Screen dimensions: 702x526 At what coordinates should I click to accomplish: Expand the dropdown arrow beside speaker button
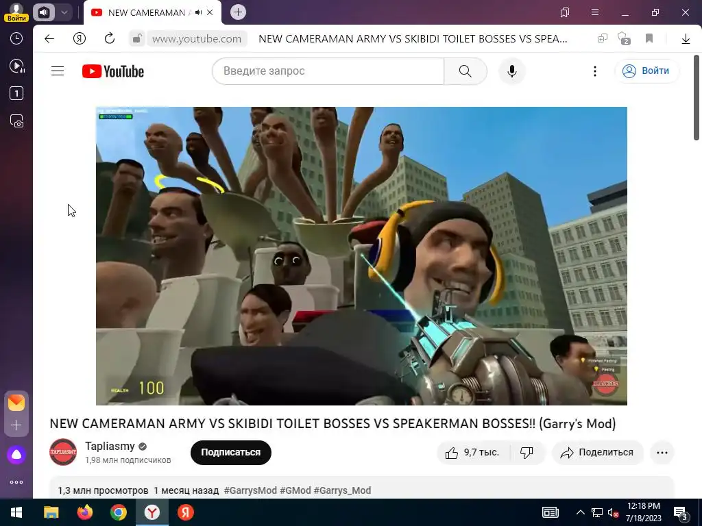click(x=64, y=12)
